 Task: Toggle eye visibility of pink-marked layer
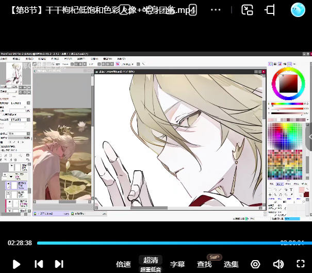click(9, 202)
